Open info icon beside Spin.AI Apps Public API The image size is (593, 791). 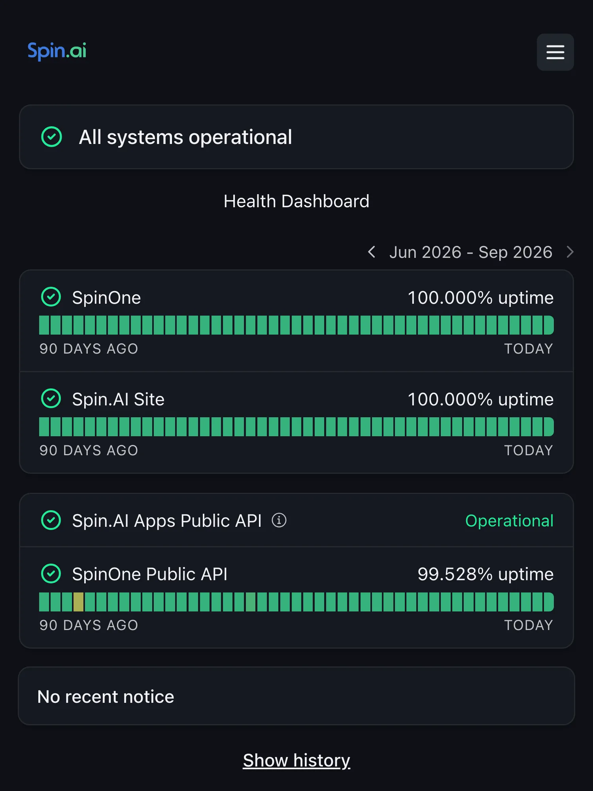pyautogui.click(x=279, y=520)
